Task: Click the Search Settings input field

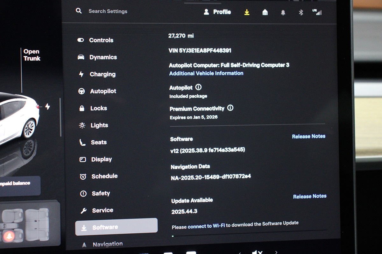Action: click(x=108, y=11)
